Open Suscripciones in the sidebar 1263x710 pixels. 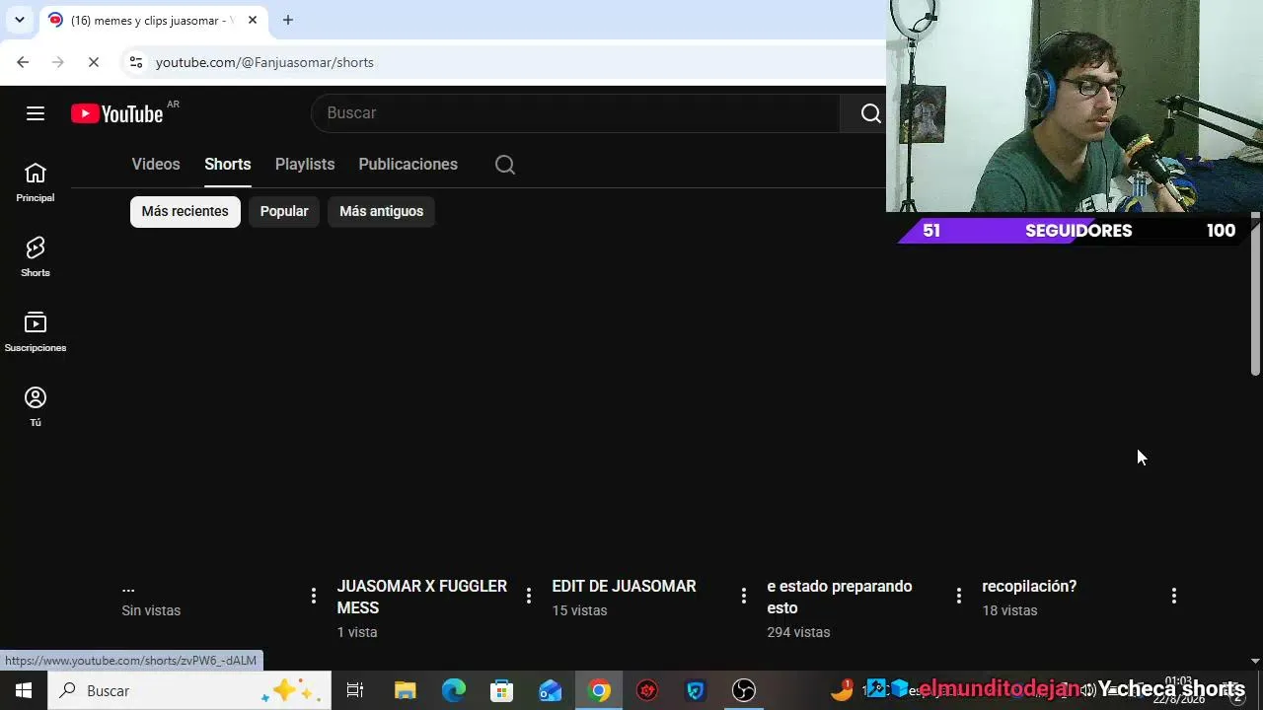pyautogui.click(x=36, y=332)
